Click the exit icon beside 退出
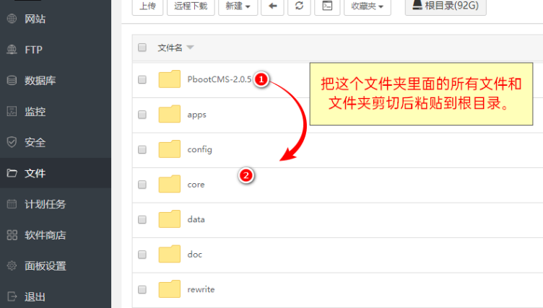The height and width of the screenshot is (308, 543). point(12,296)
